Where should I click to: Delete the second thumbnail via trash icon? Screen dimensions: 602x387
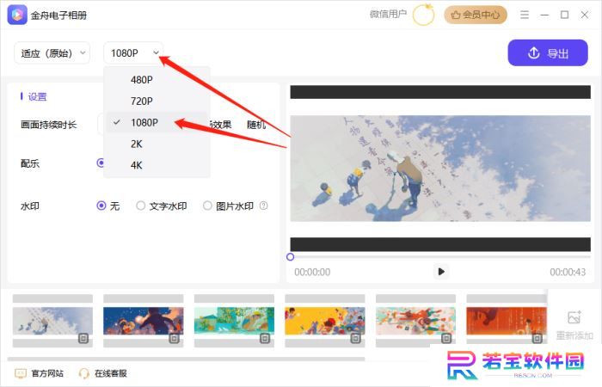coord(175,338)
